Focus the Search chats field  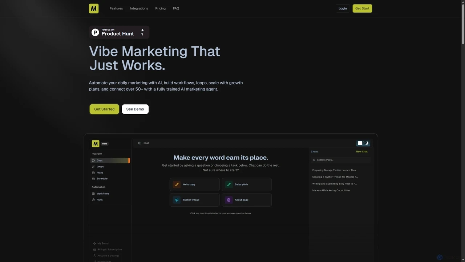tap(341, 160)
